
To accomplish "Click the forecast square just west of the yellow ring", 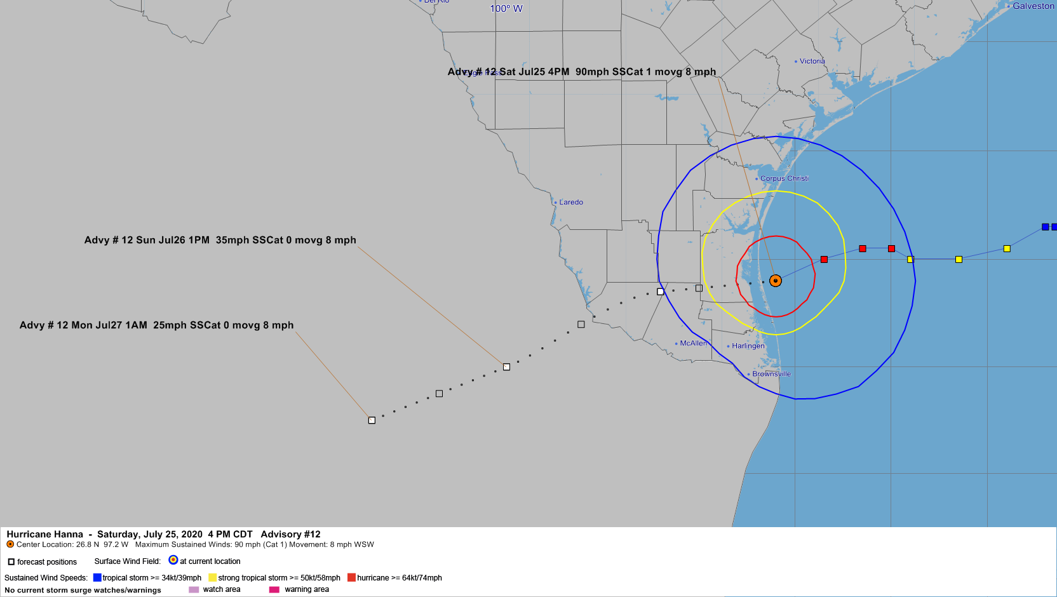I will pyautogui.click(x=699, y=288).
